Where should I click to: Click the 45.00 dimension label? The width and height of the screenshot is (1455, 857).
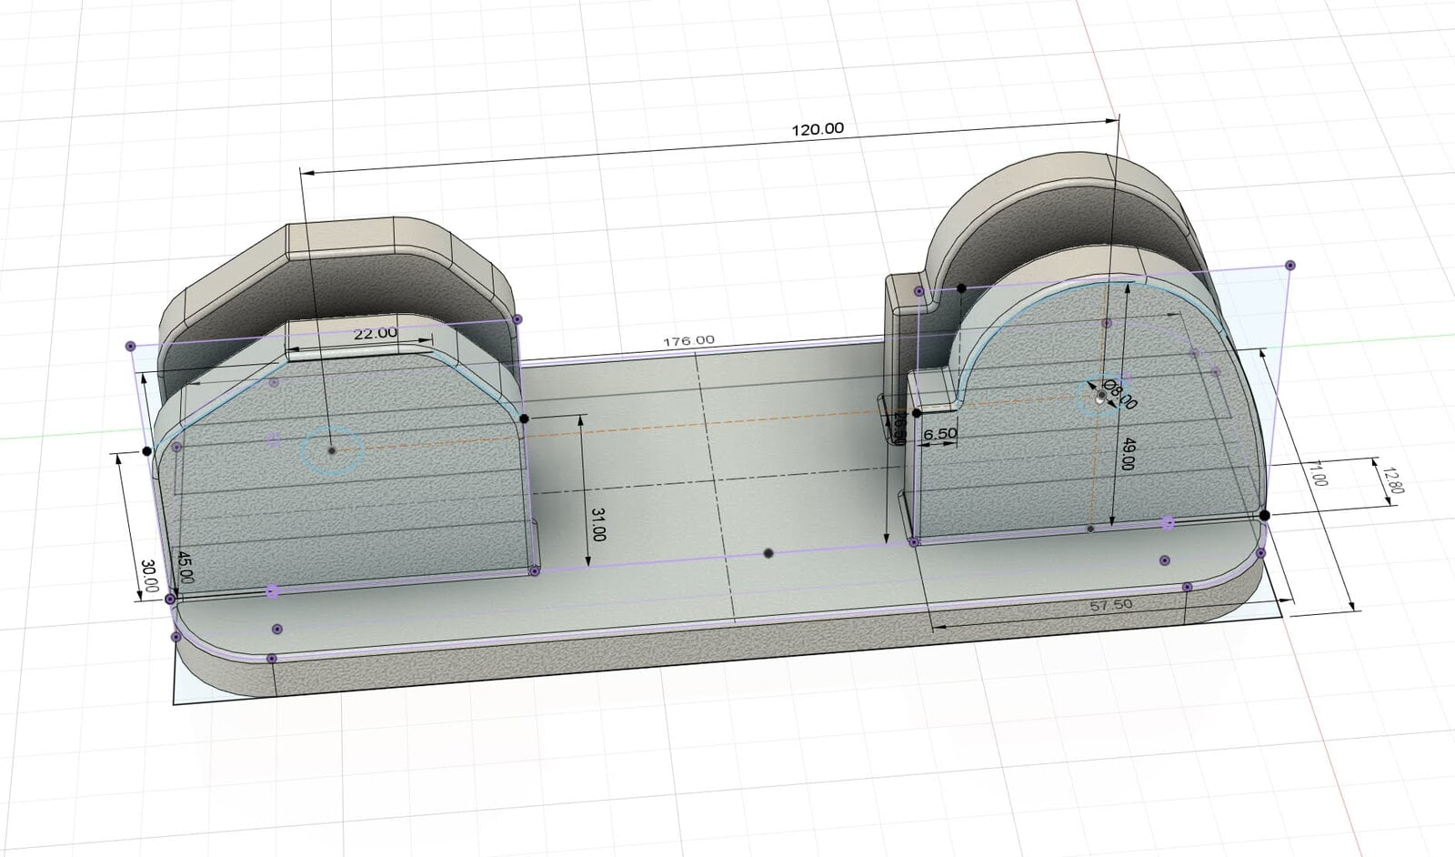[185, 567]
